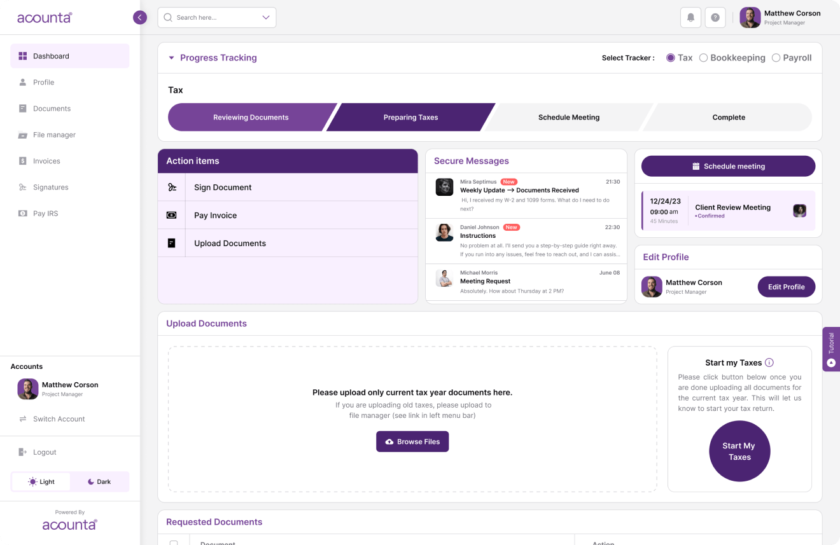Image resolution: width=840 pixels, height=545 pixels.
Task: Click the Pay Invoice cash icon
Action: click(x=172, y=215)
